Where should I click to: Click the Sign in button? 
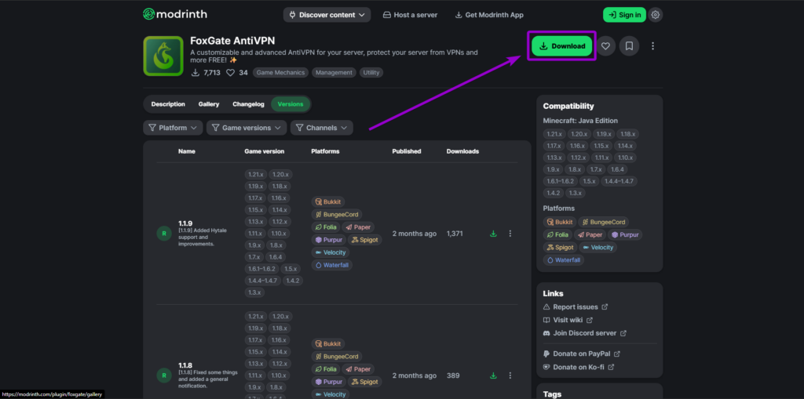(624, 15)
